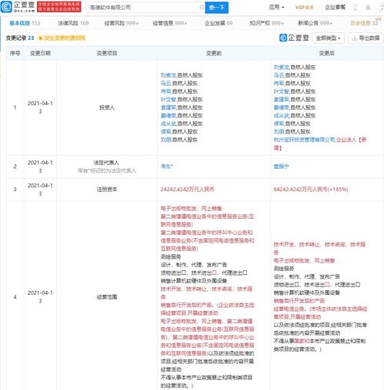384x390 pixels.
Task: Select the 投资人 change item cell
Action: [107, 107]
